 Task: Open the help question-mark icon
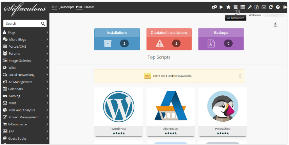(x=278, y=7)
